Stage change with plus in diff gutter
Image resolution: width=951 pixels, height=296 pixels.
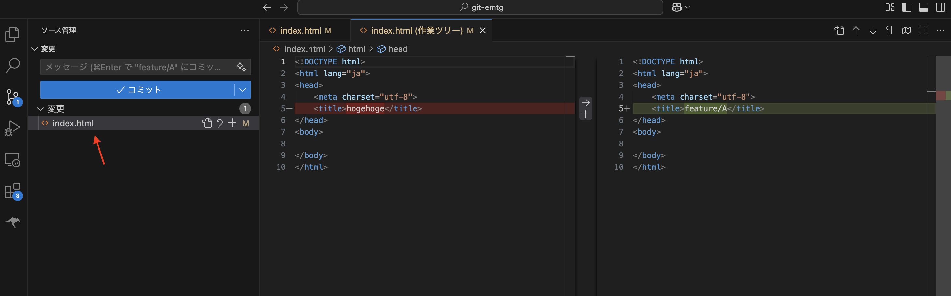[585, 114]
